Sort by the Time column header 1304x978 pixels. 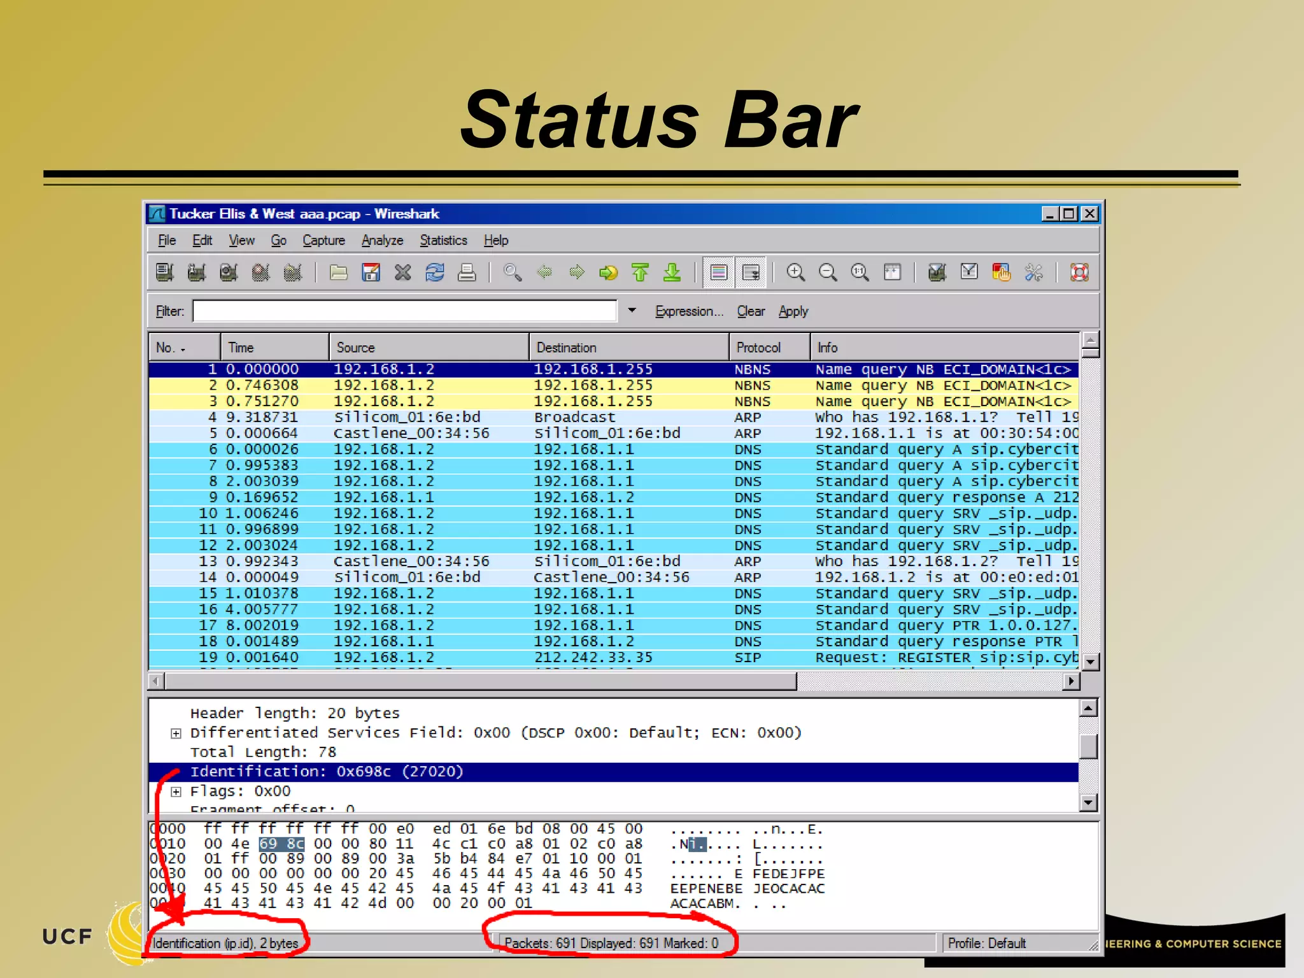(x=275, y=348)
